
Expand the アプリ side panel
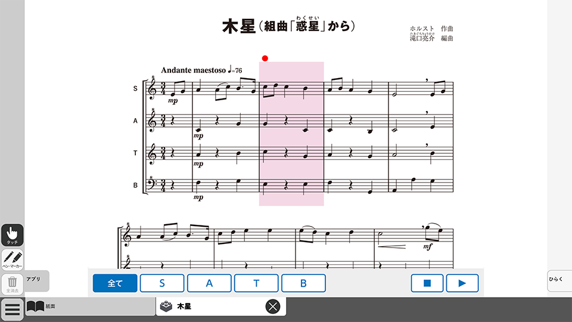pyautogui.click(x=37, y=280)
